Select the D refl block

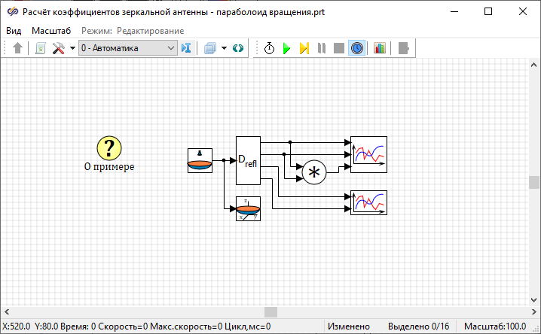click(248, 160)
